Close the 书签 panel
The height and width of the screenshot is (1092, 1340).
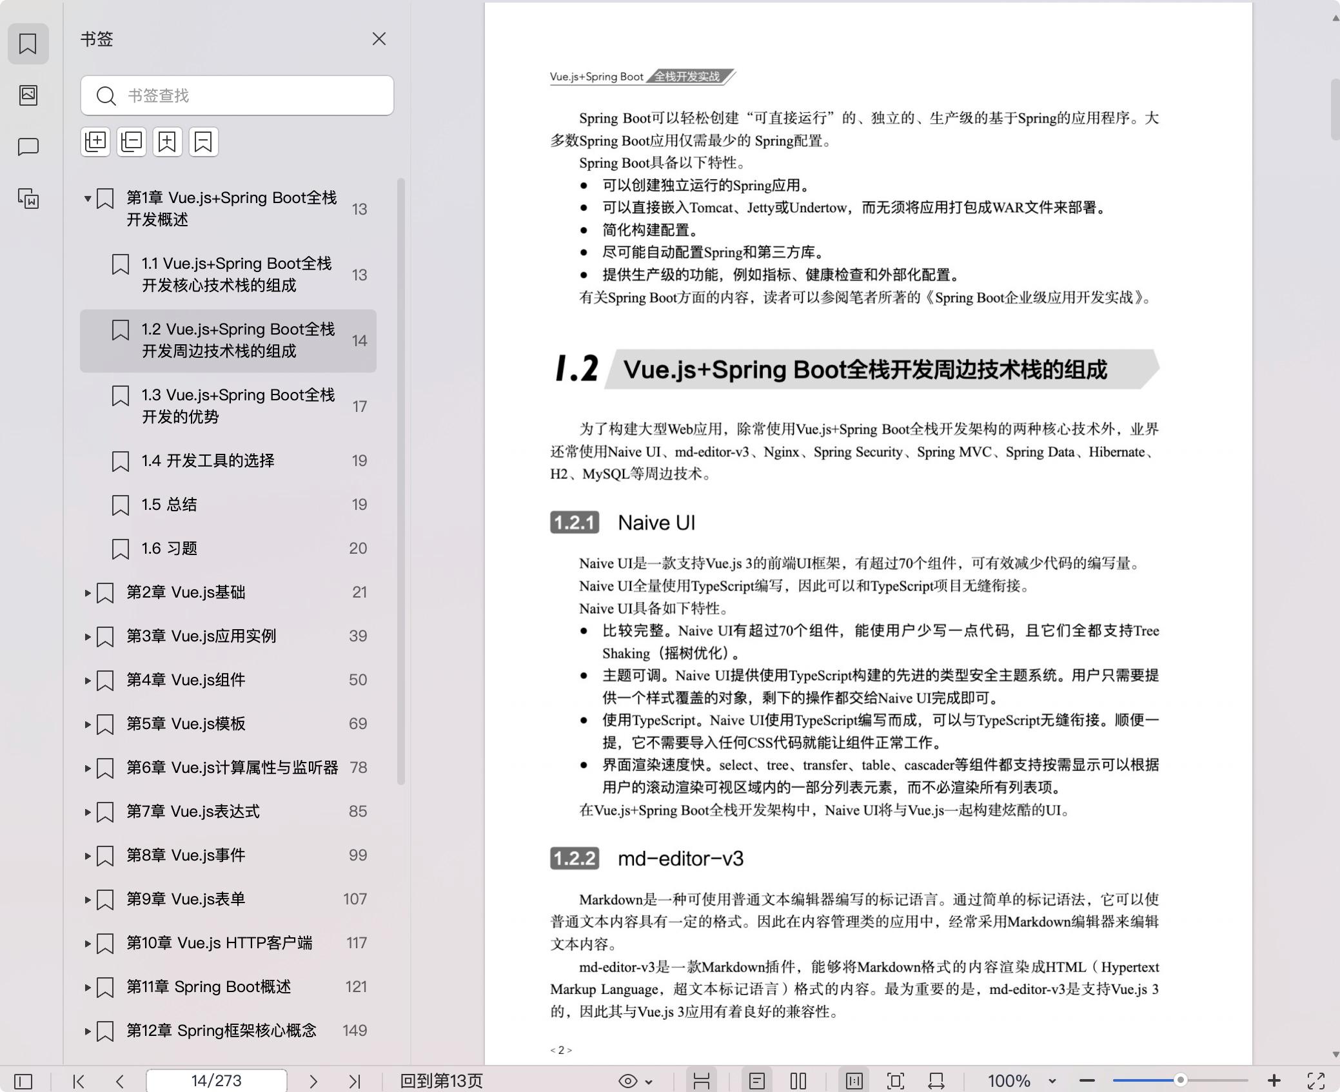[379, 39]
